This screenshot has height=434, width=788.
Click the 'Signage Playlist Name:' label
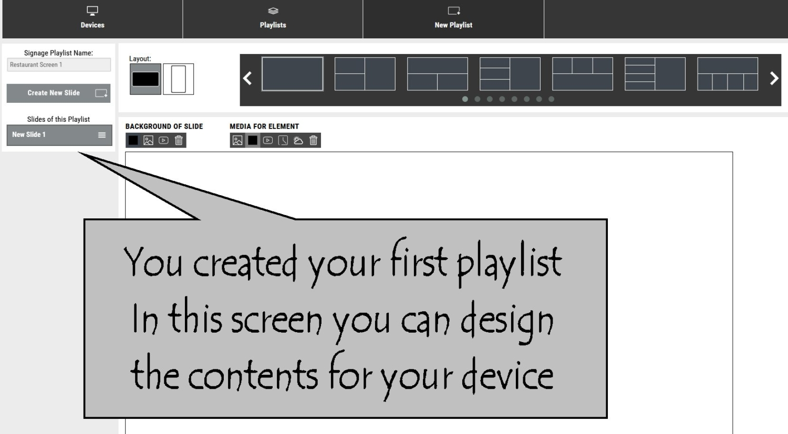coord(58,53)
